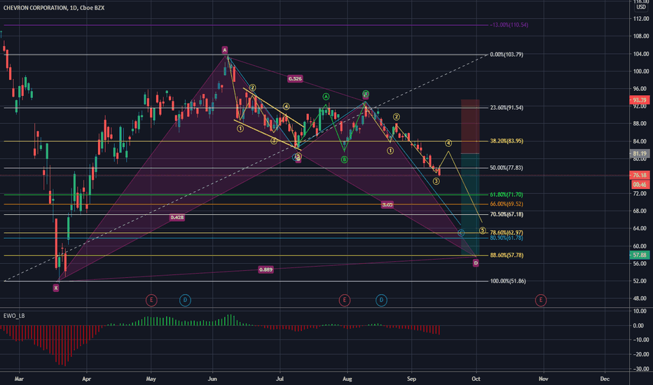Viewport: 653px width, 385px height.
Task: Click the 38.20%(83.95) Fibonacci label
Action: pyautogui.click(x=507, y=141)
